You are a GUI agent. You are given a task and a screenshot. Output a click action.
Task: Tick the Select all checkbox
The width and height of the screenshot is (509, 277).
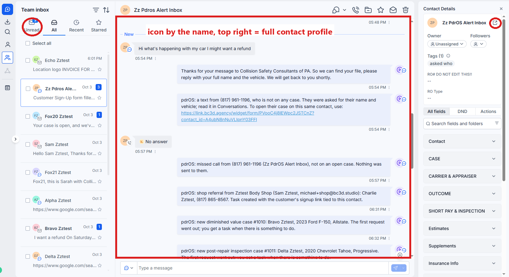click(28, 43)
